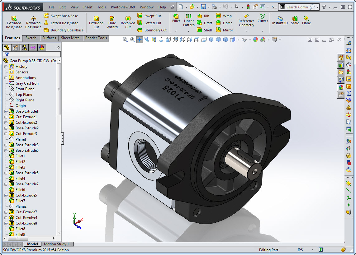Open the DisplayManager tab icon
Image resolution: width=356 pixels, height=255 pixels.
click(x=42, y=47)
